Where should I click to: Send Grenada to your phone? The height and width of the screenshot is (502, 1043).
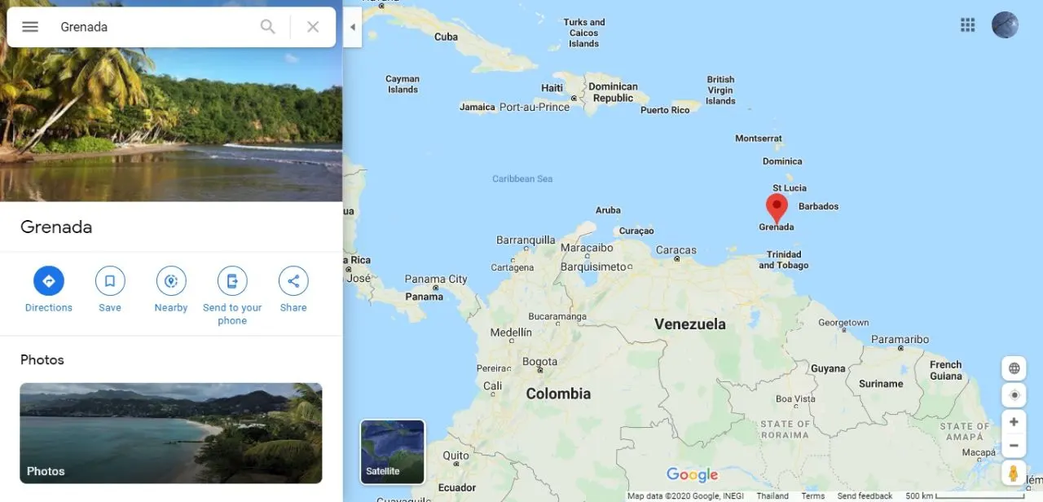(232, 281)
